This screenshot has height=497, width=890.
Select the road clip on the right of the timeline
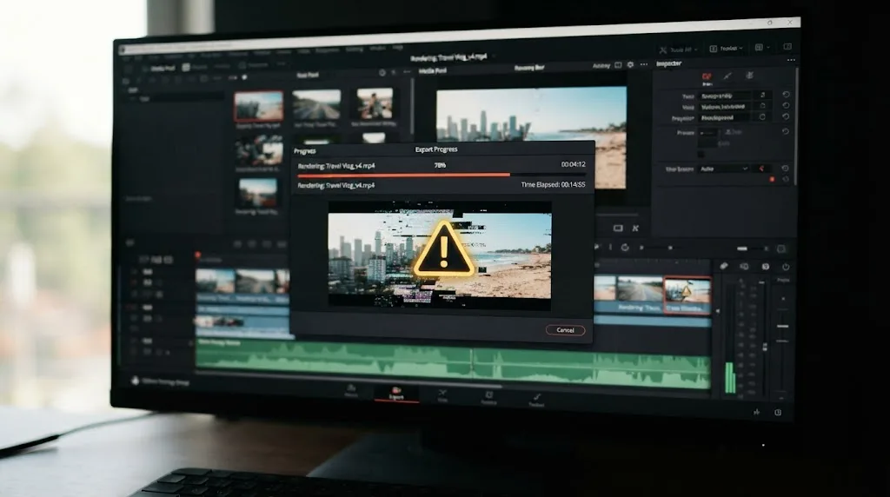640,294
